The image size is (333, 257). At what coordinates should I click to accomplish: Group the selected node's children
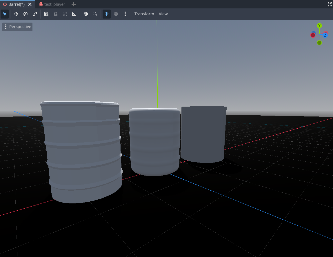tap(65, 14)
